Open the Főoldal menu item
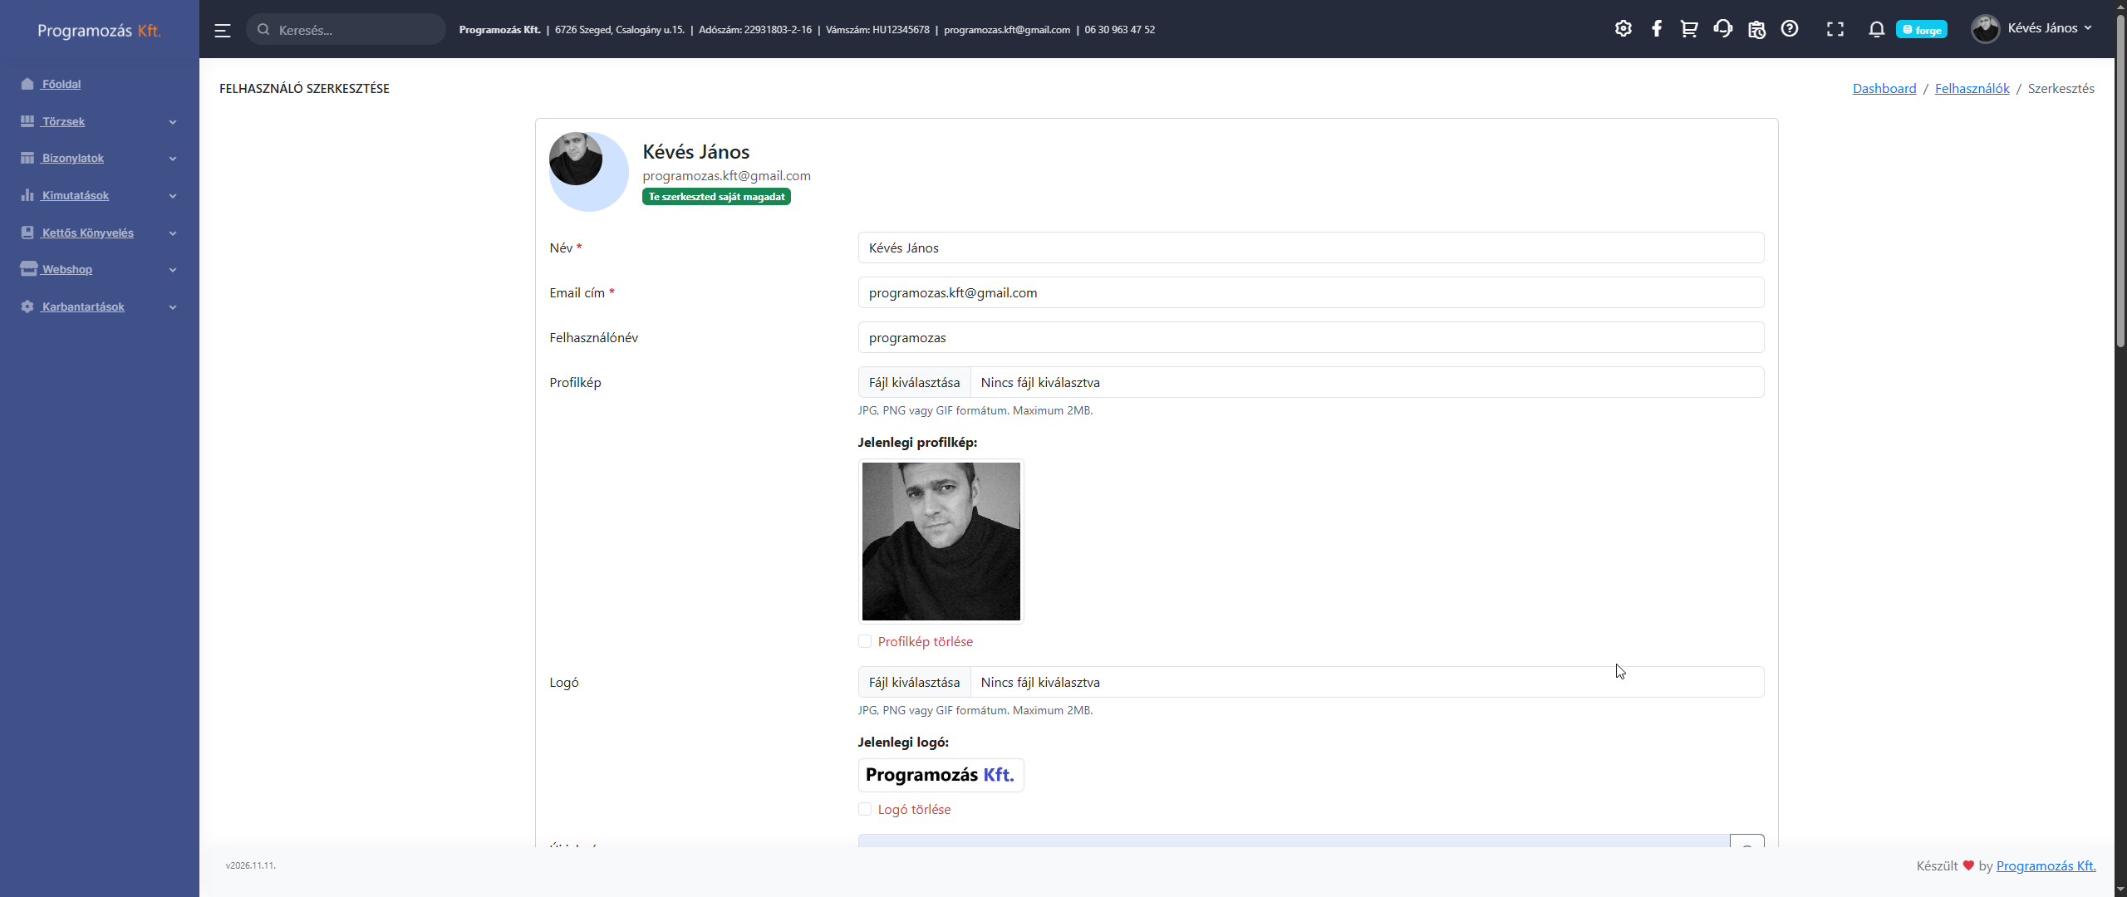This screenshot has width=2127, height=897. 61,84
